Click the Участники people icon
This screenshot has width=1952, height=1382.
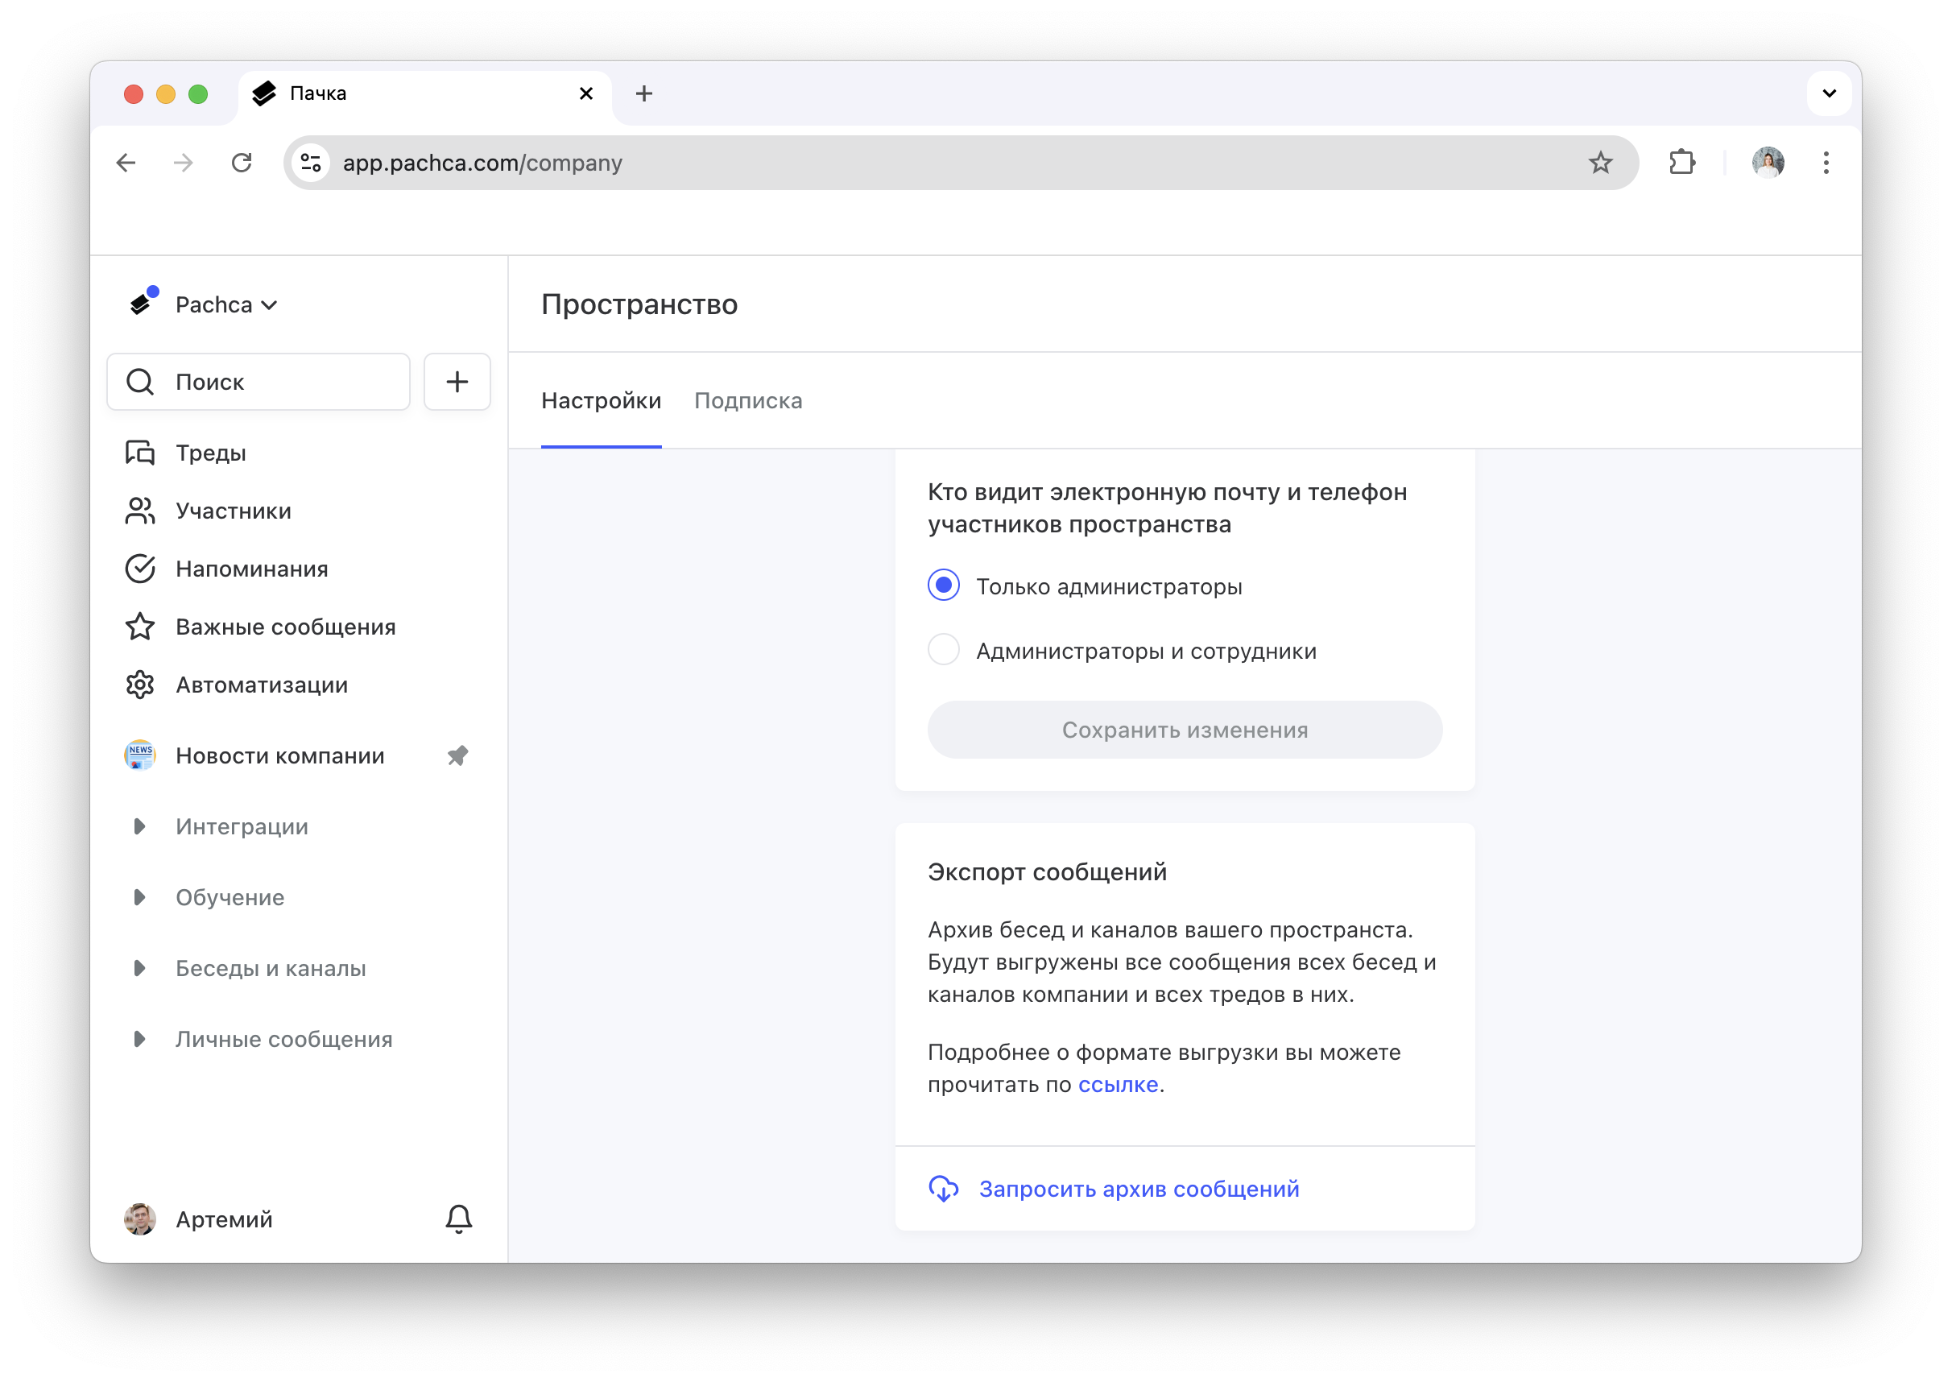click(x=139, y=511)
